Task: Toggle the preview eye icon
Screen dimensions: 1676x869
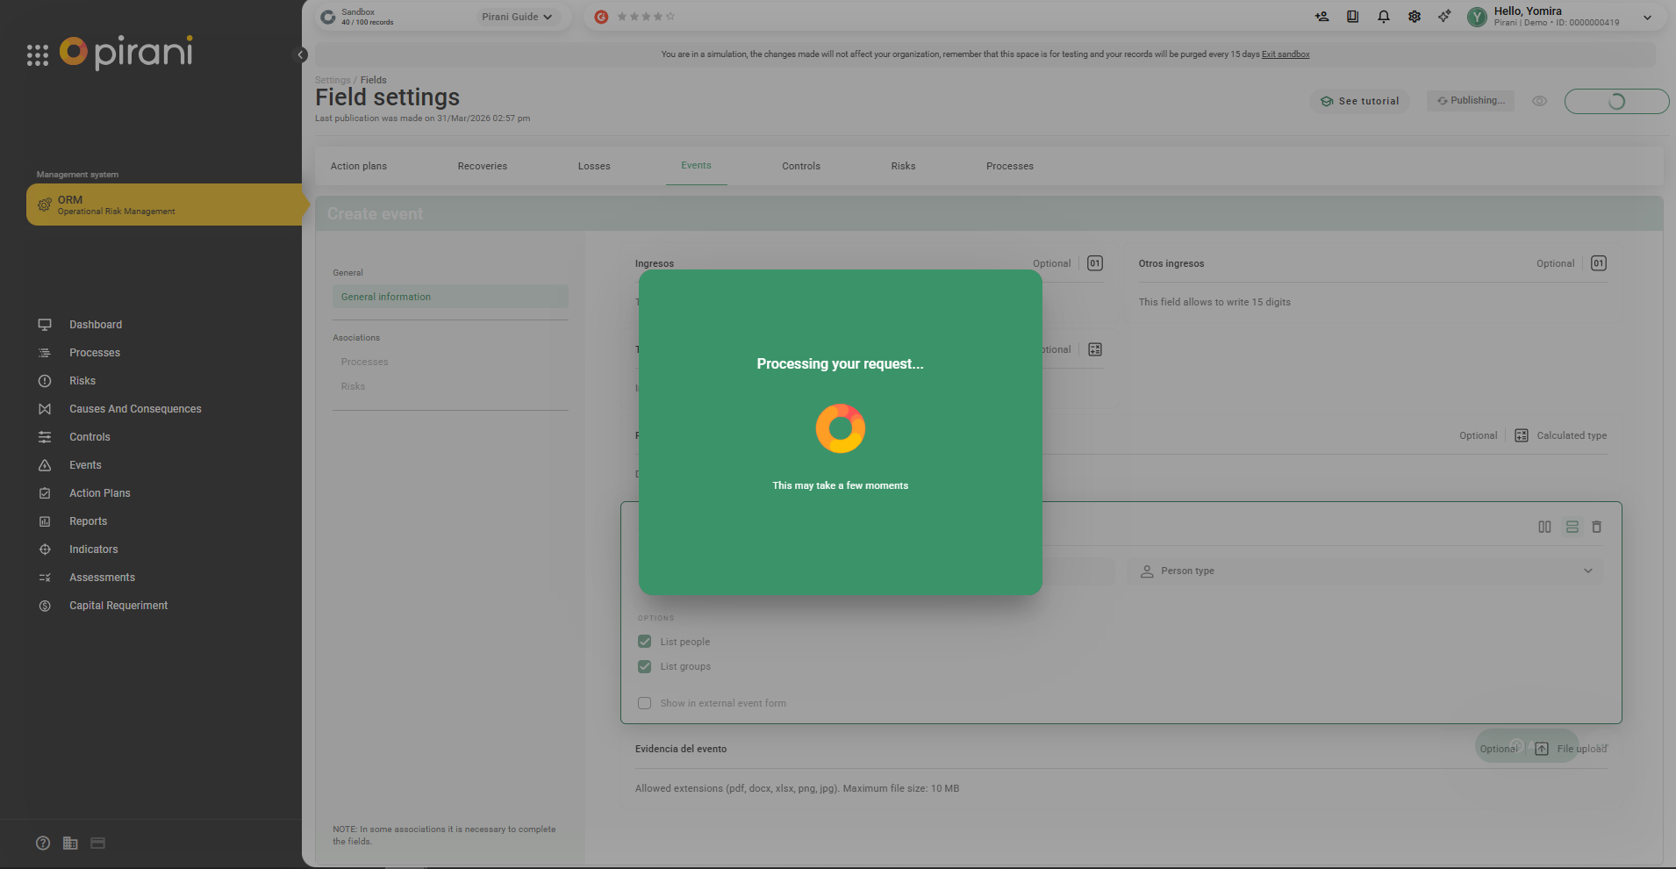Action: pos(1539,101)
